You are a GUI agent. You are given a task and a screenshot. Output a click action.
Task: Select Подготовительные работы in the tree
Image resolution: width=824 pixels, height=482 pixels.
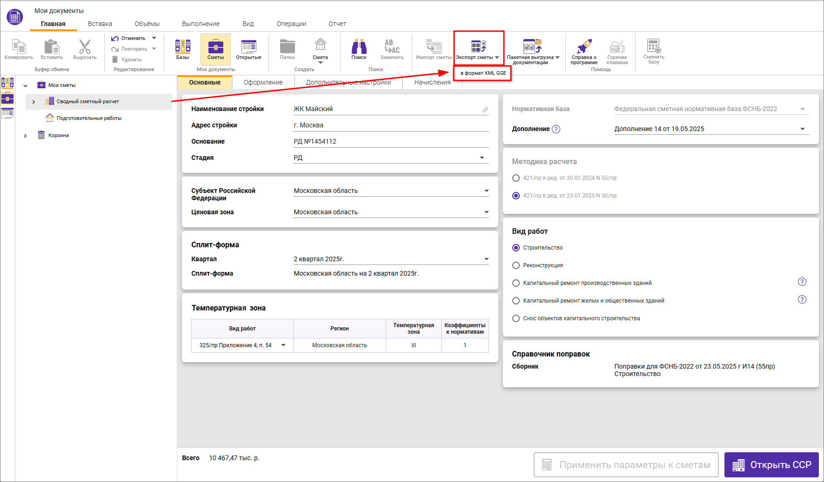coord(89,119)
